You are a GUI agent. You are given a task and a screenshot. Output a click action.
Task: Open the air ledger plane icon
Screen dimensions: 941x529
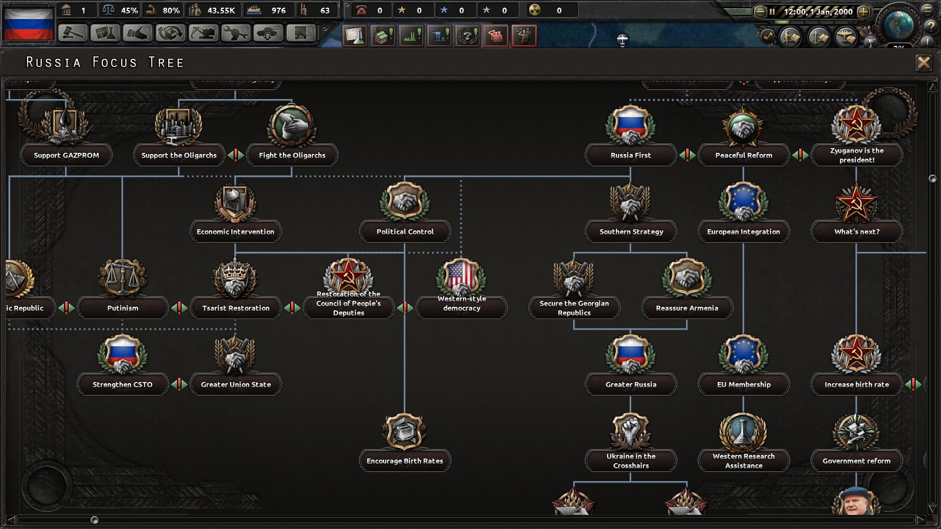(846, 37)
